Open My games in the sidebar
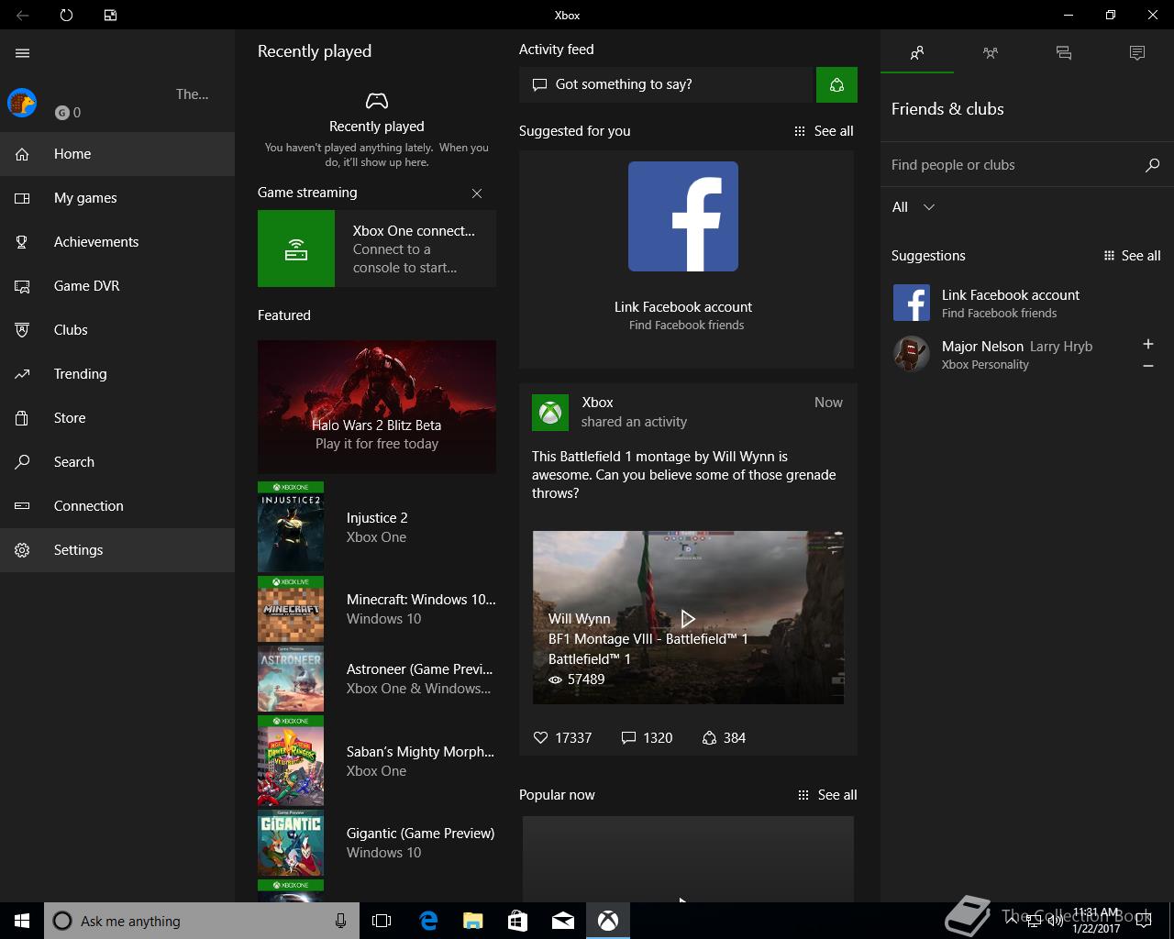Viewport: 1174px width, 939px height. [x=117, y=198]
